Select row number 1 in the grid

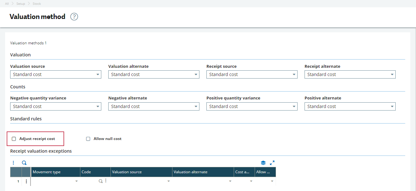click(x=18, y=181)
